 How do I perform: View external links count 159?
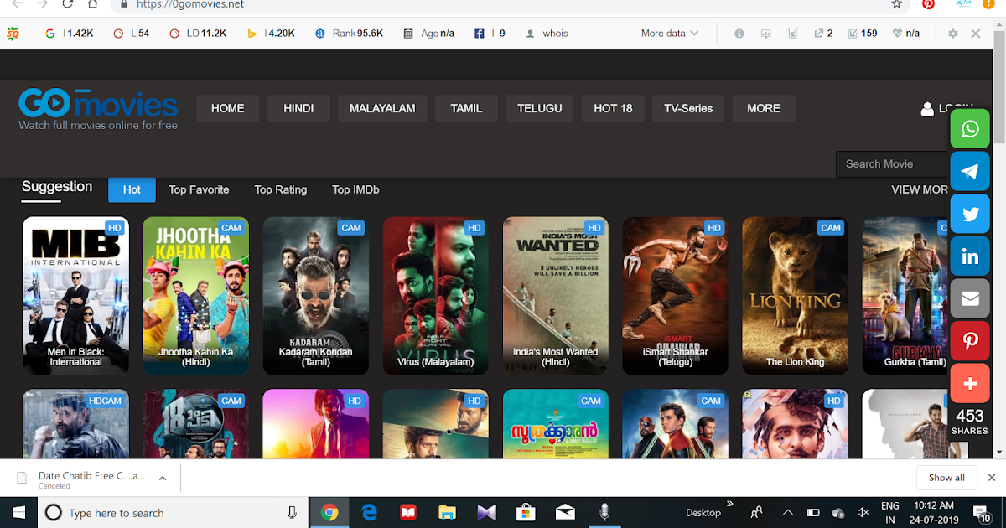click(863, 34)
